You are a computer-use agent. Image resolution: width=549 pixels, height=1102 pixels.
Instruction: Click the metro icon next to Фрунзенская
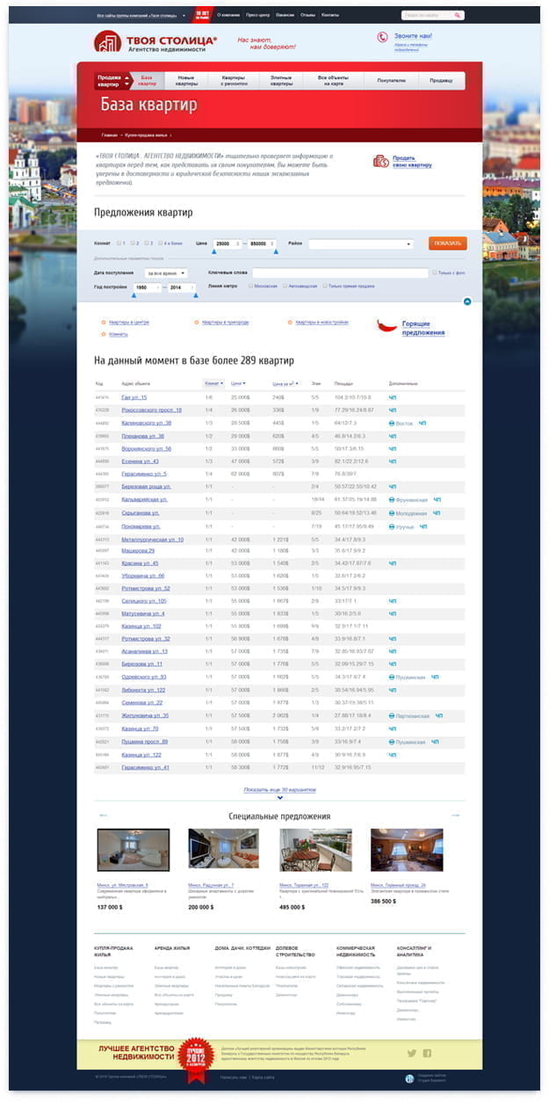pos(392,499)
